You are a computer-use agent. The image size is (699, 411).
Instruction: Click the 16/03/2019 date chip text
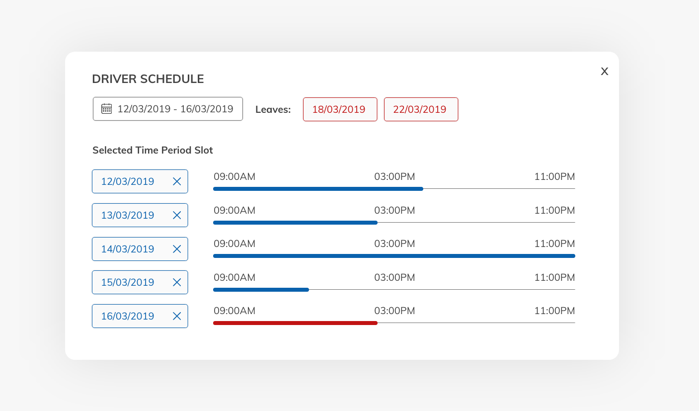click(128, 316)
